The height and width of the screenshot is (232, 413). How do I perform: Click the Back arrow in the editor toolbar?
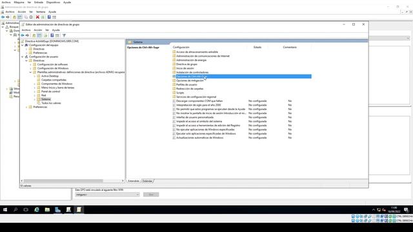pyautogui.click(x=23, y=35)
